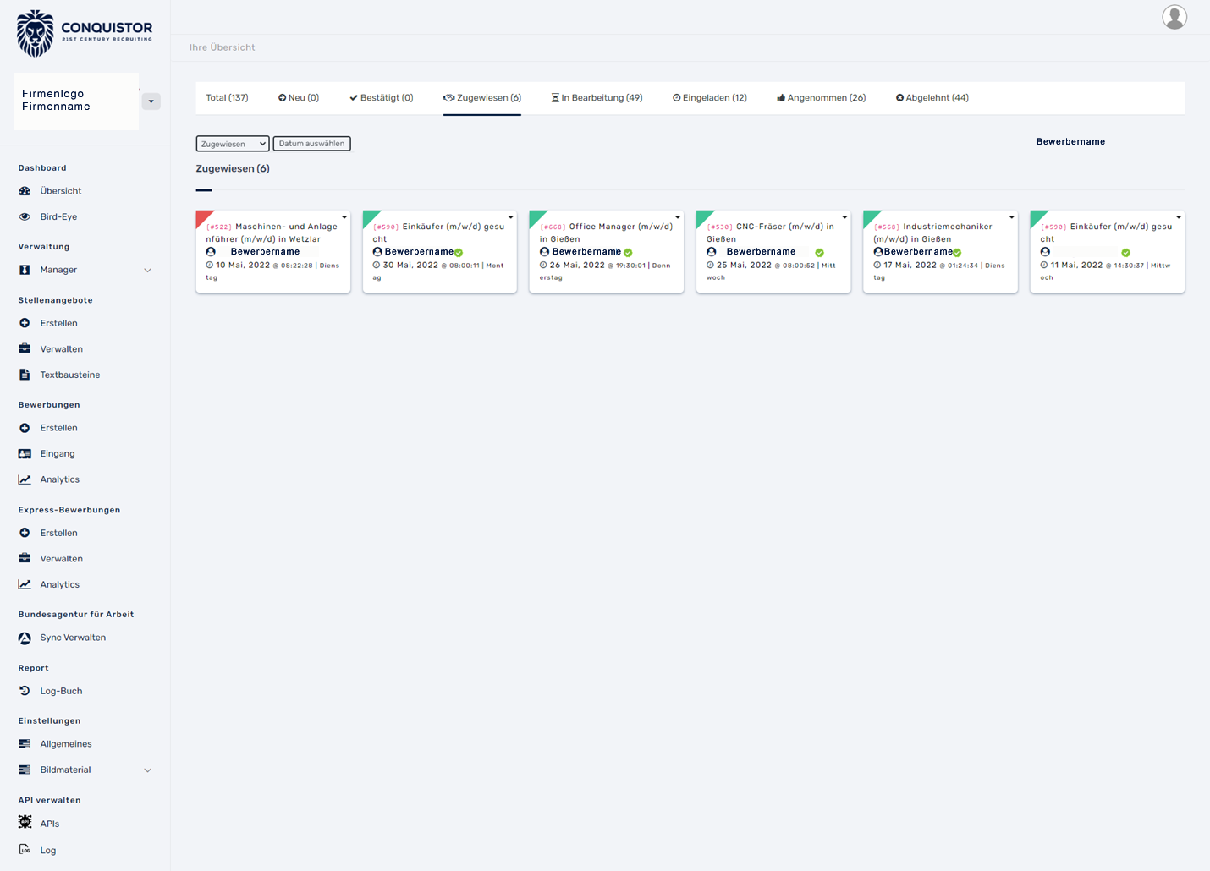Open the Sync Verwalten sidebar link

[73, 638]
